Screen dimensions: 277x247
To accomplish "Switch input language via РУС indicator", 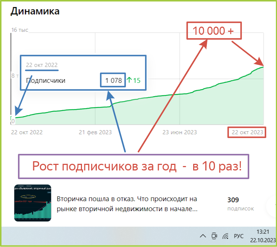I will [239, 236].
